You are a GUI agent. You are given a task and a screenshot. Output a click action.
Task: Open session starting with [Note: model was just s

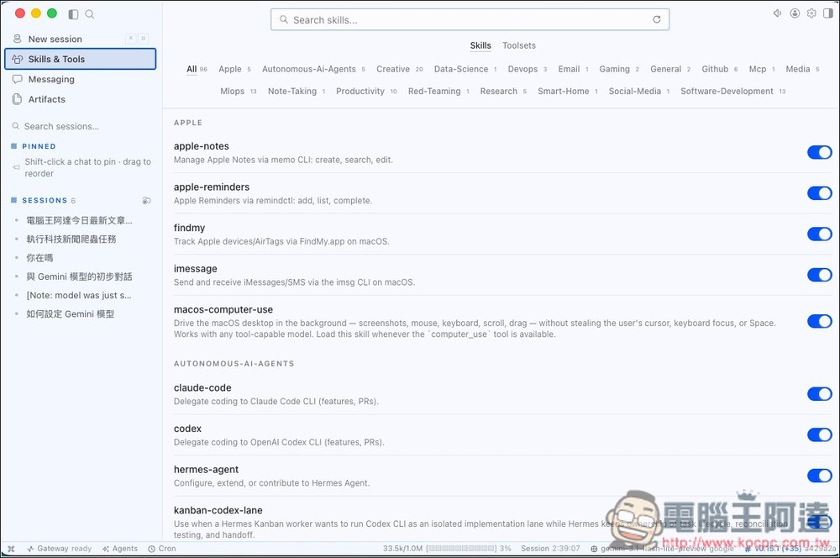79,295
